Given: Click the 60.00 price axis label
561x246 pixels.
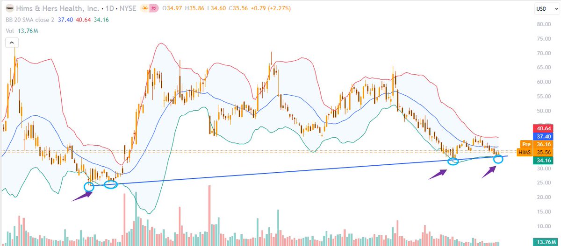Looking at the screenshot, I should (543, 82).
